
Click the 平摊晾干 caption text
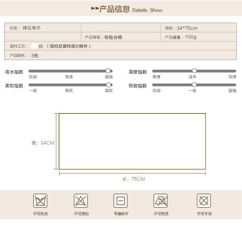pyautogui.click(x=121, y=214)
